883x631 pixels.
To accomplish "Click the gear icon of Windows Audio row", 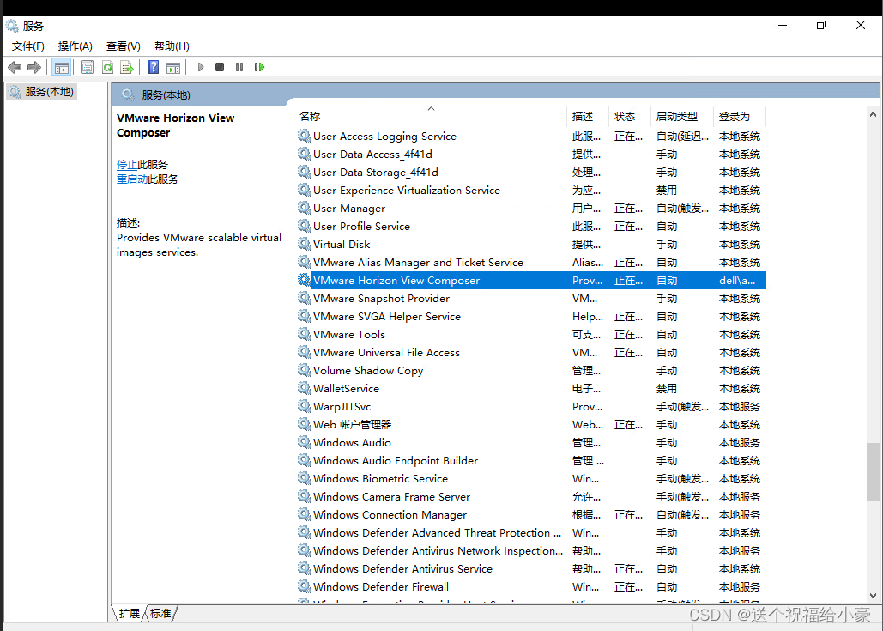I will tap(304, 442).
